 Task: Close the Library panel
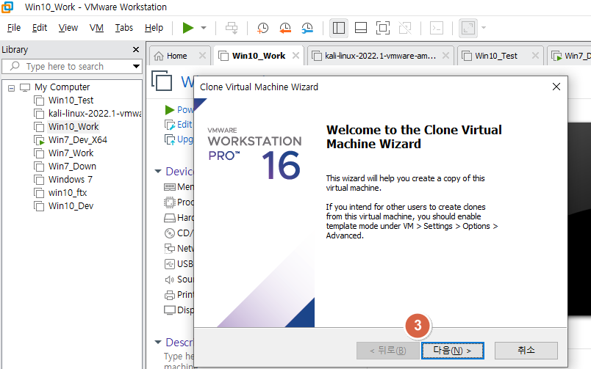(x=136, y=50)
